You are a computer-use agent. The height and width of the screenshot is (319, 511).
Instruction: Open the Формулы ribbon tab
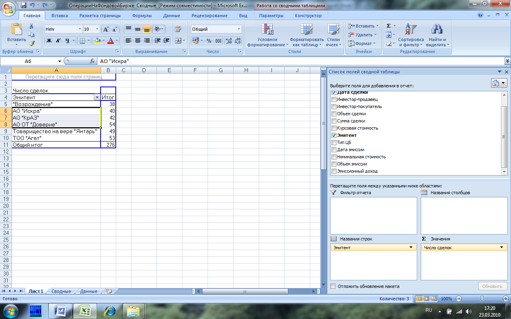(142, 16)
